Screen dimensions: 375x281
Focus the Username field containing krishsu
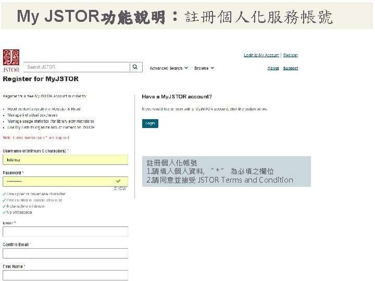pyautogui.click(x=65, y=160)
